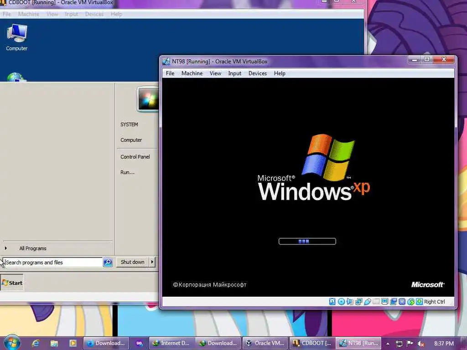467x350 pixels.
Task: Switch to Internet D... taskbar button
Action: pyautogui.click(x=171, y=343)
